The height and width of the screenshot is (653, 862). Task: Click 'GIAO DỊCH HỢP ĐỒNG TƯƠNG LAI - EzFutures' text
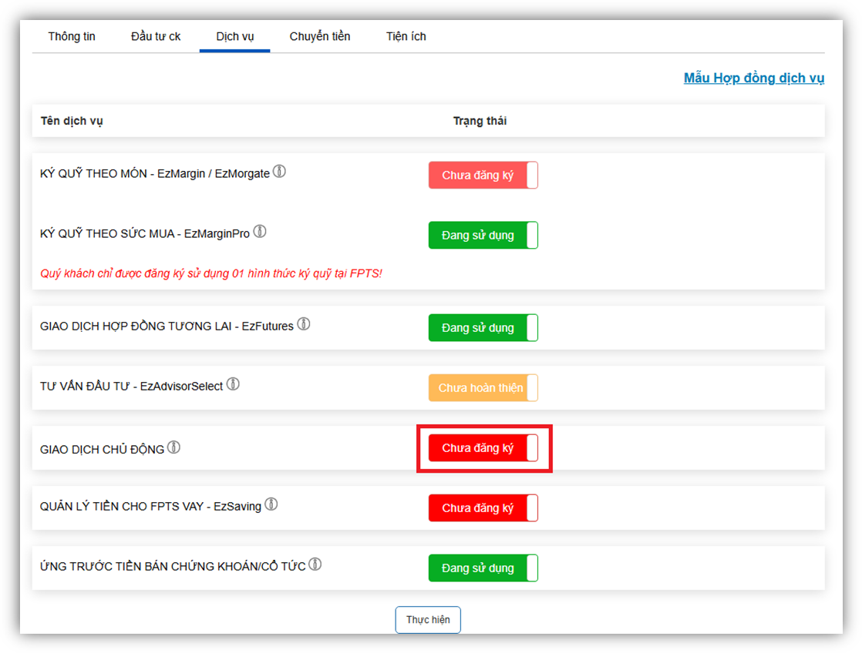[167, 326]
